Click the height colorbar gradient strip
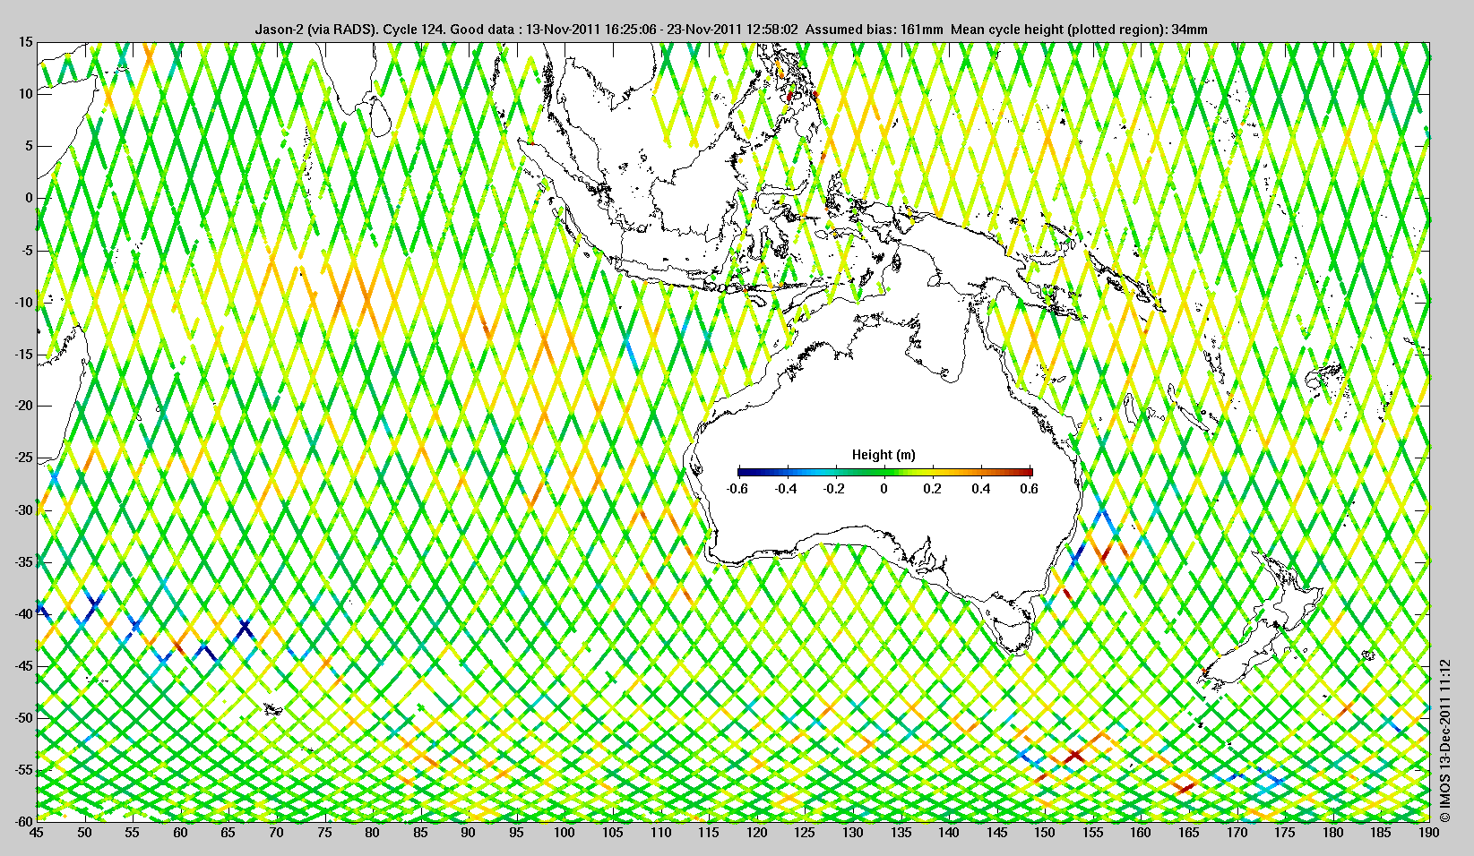The image size is (1474, 856). click(884, 472)
